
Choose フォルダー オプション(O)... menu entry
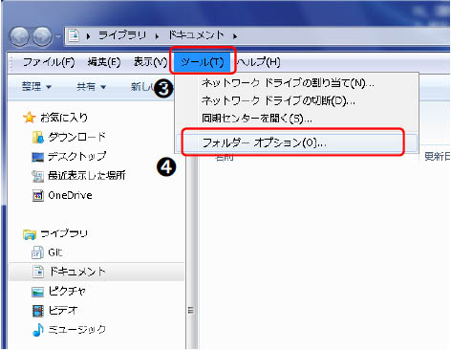[265, 142]
